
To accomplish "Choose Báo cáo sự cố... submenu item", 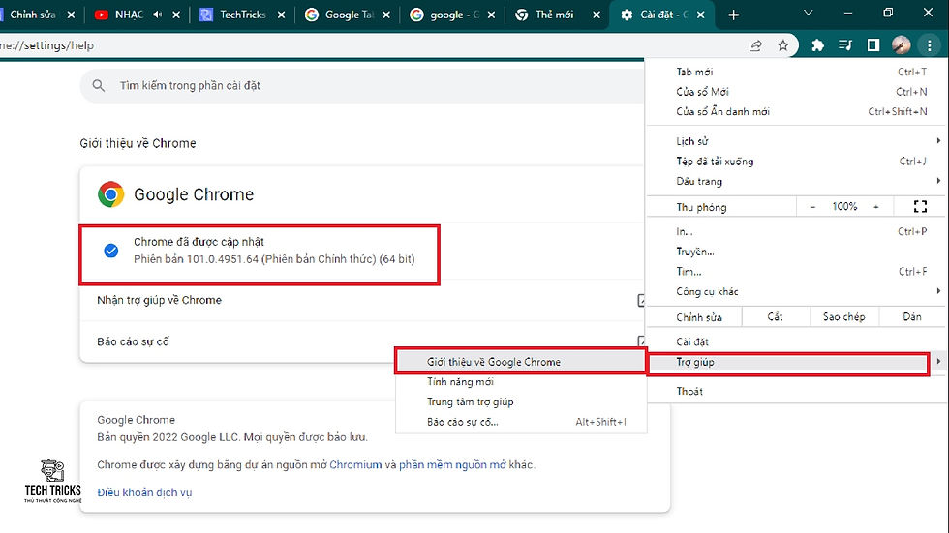I will (521, 422).
